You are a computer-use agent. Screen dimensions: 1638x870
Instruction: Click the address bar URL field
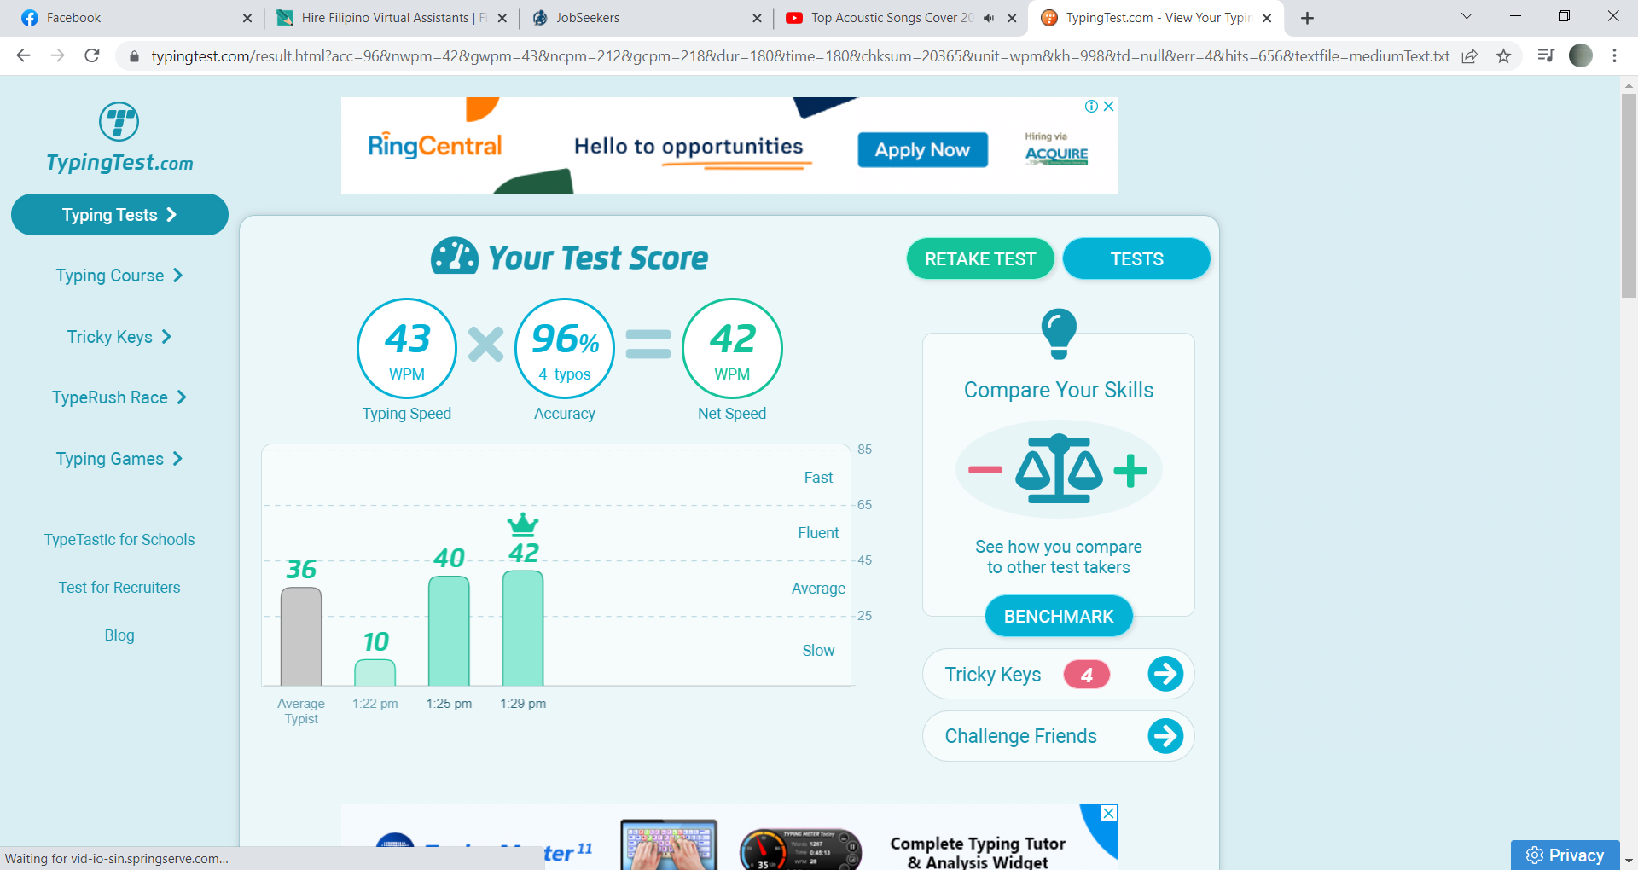click(799, 56)
